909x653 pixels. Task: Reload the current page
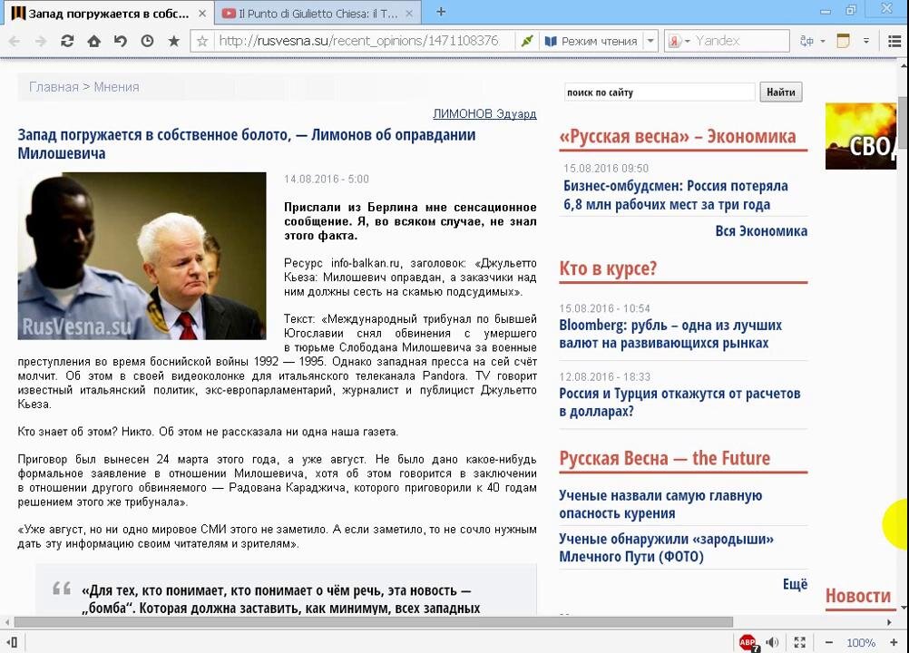tap(66, 41)
